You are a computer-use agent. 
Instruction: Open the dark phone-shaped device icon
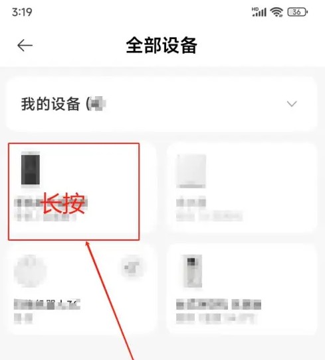[x=31, y=170]
